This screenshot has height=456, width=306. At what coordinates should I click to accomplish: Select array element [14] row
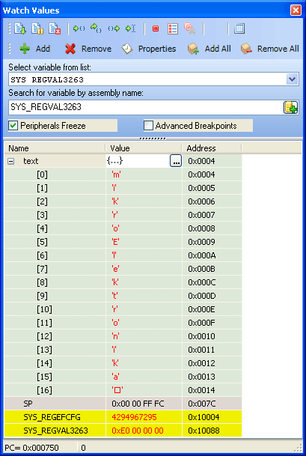[x=123, y=363]
